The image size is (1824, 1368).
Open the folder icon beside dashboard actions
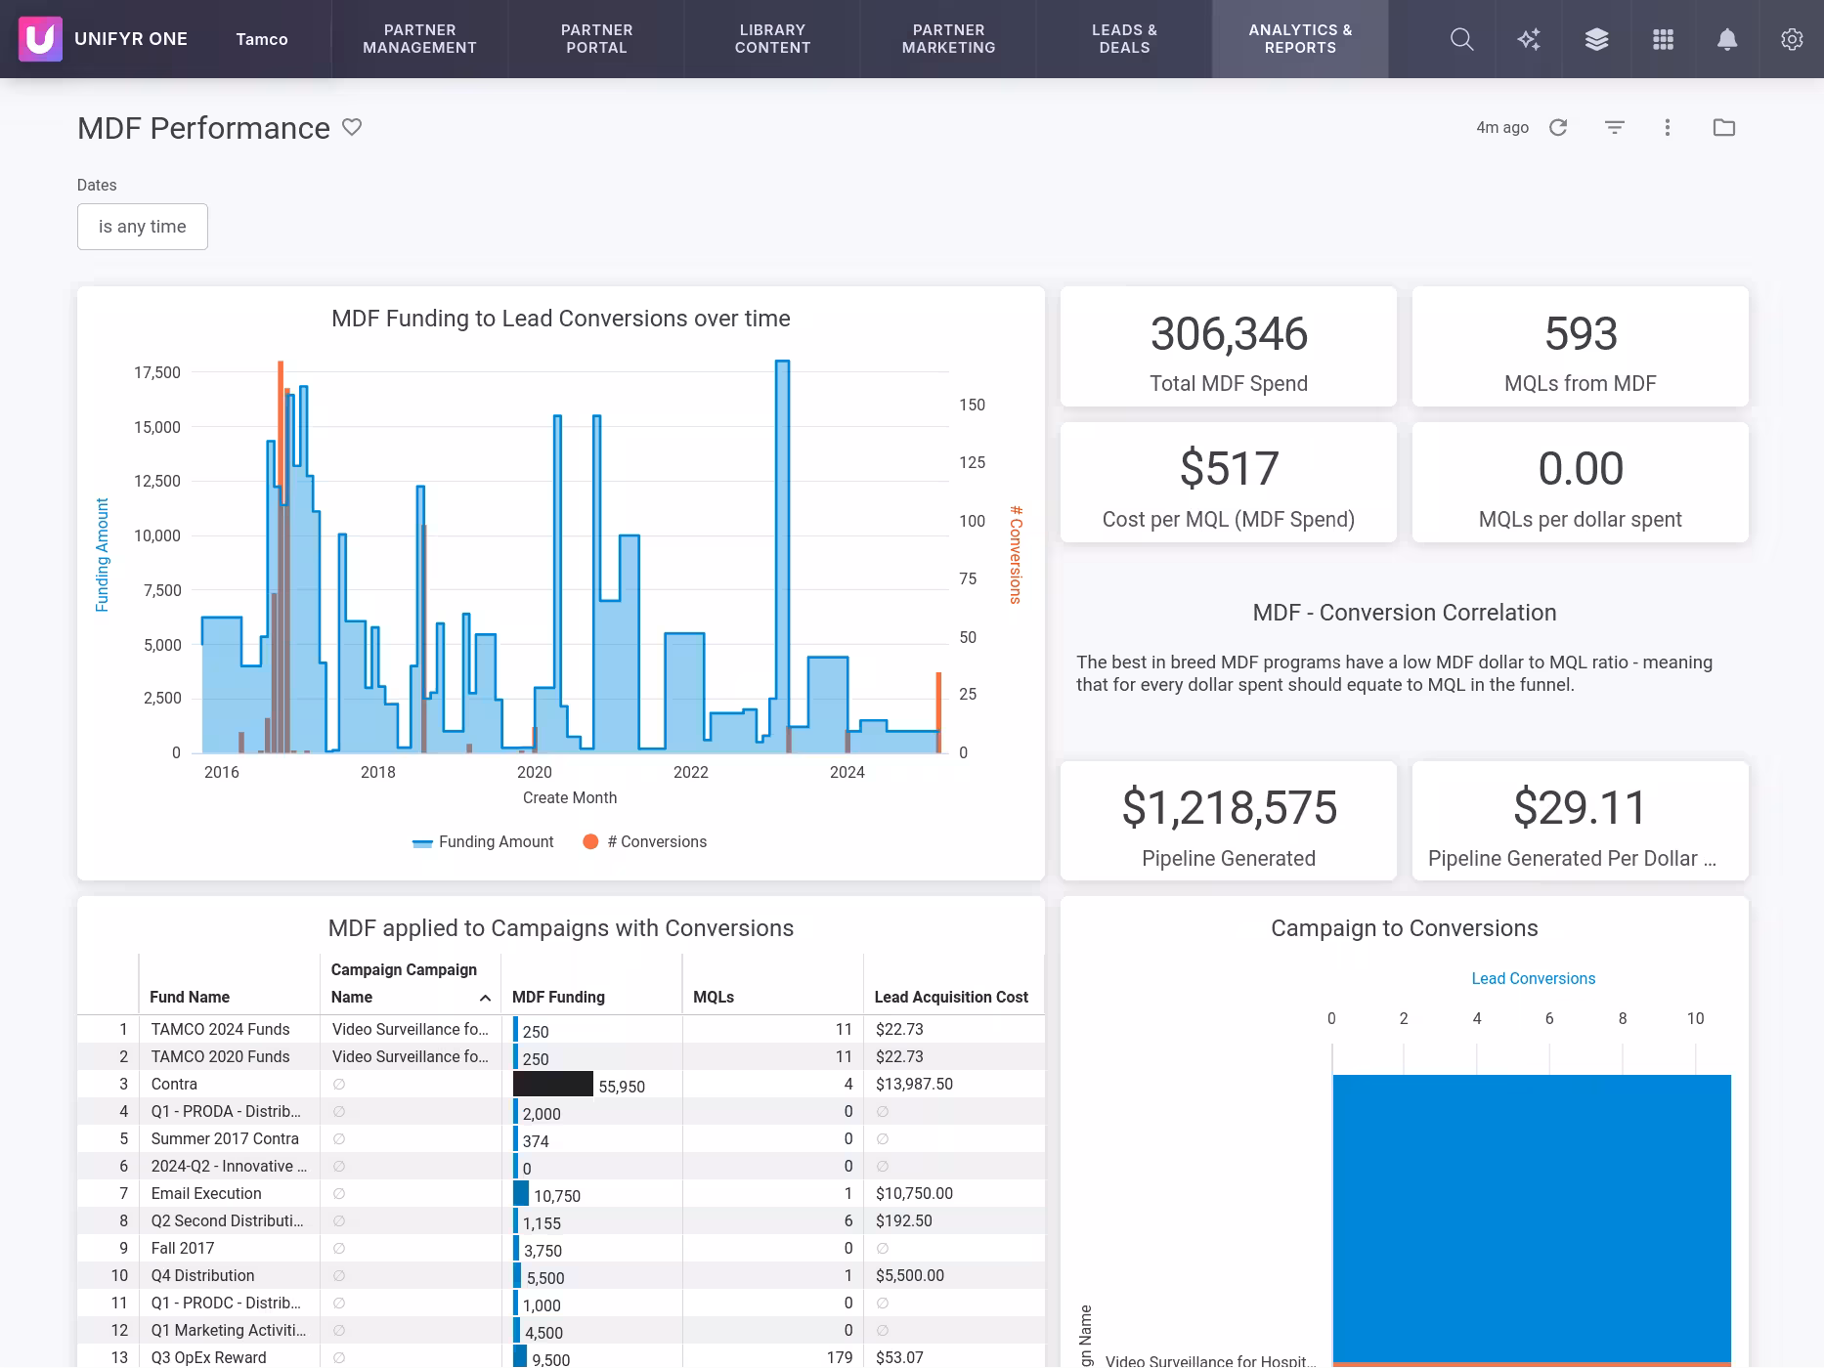click(1725, 127)
